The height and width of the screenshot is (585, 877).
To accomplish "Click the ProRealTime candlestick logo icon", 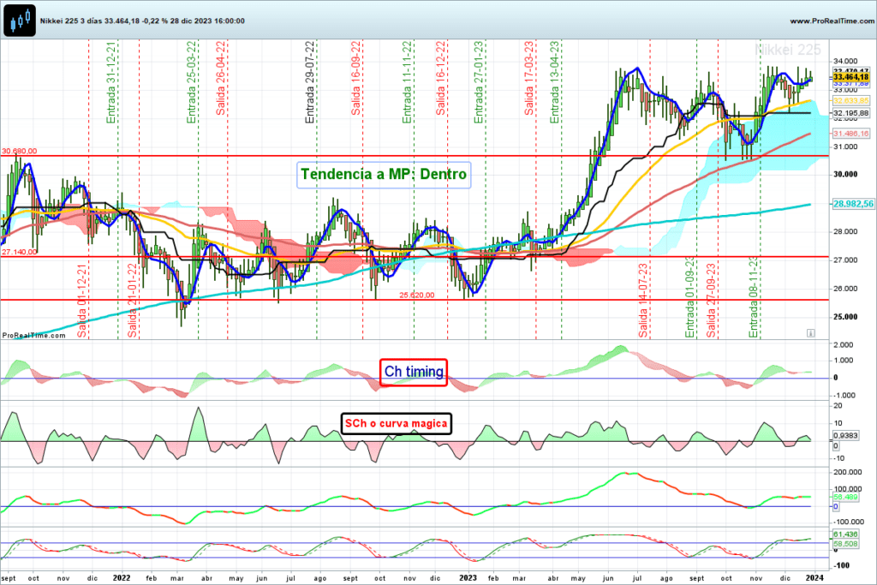I will [x=20, y=21].
